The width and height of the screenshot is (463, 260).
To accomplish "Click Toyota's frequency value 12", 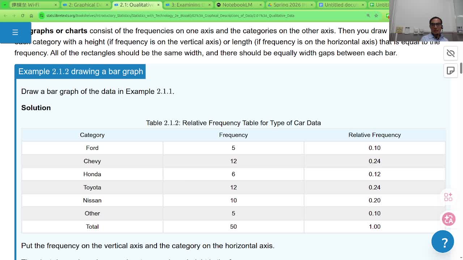I will [x=233, y=187].
